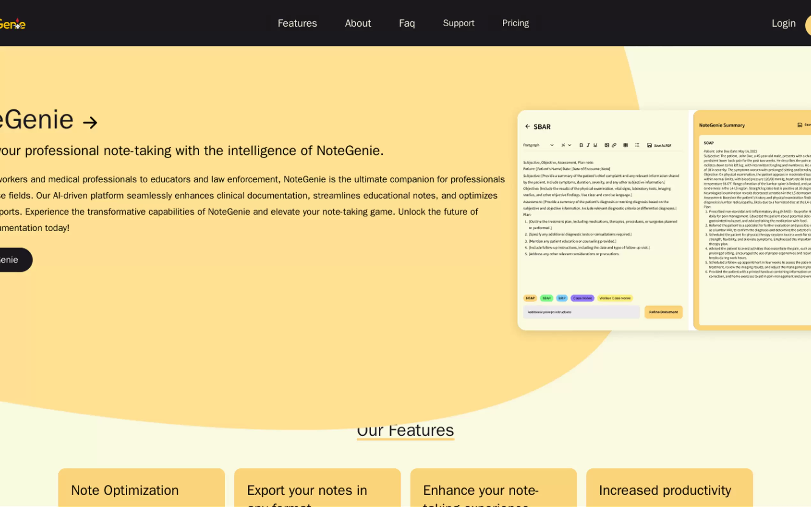Click the Refine Document button
Image resolution: width=811 pixels, height=507 pixels.
663,312
